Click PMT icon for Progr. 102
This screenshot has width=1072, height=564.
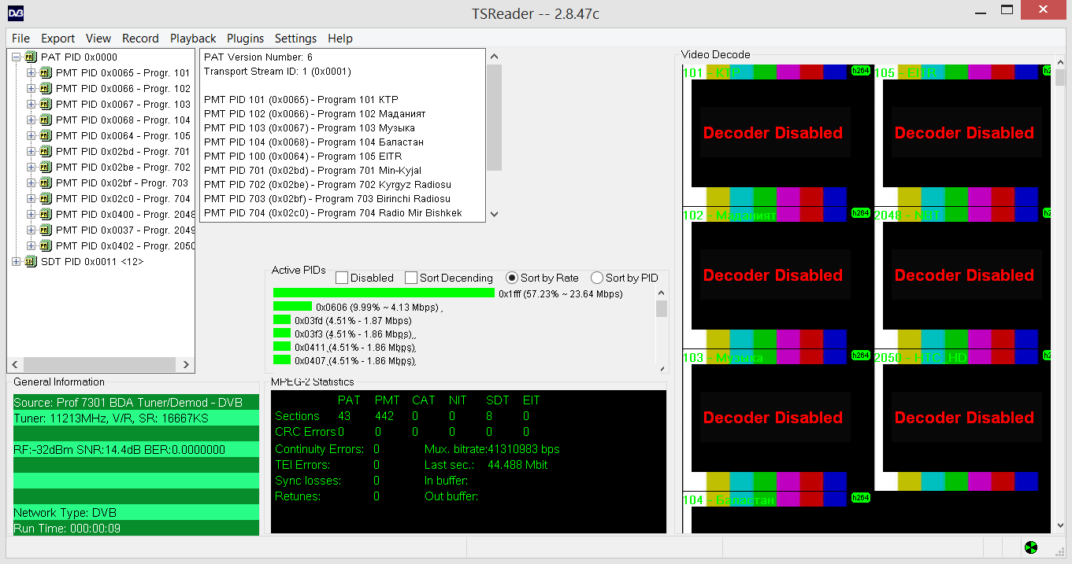click(x=46, y=88)
